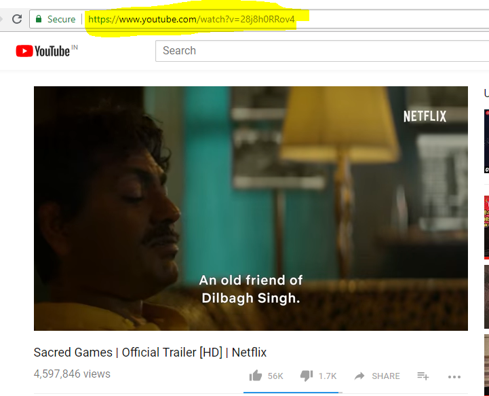Click the green Secure padlock icon
489x396 pixels.
(x=39, y=19)
